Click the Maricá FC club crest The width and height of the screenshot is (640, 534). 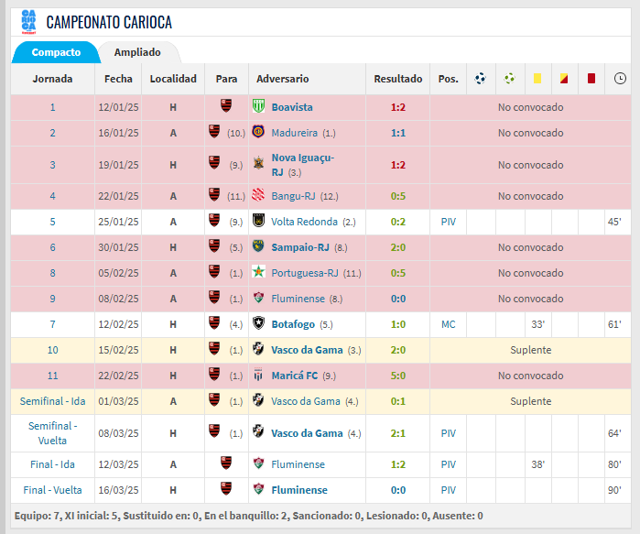click(258, 375)
